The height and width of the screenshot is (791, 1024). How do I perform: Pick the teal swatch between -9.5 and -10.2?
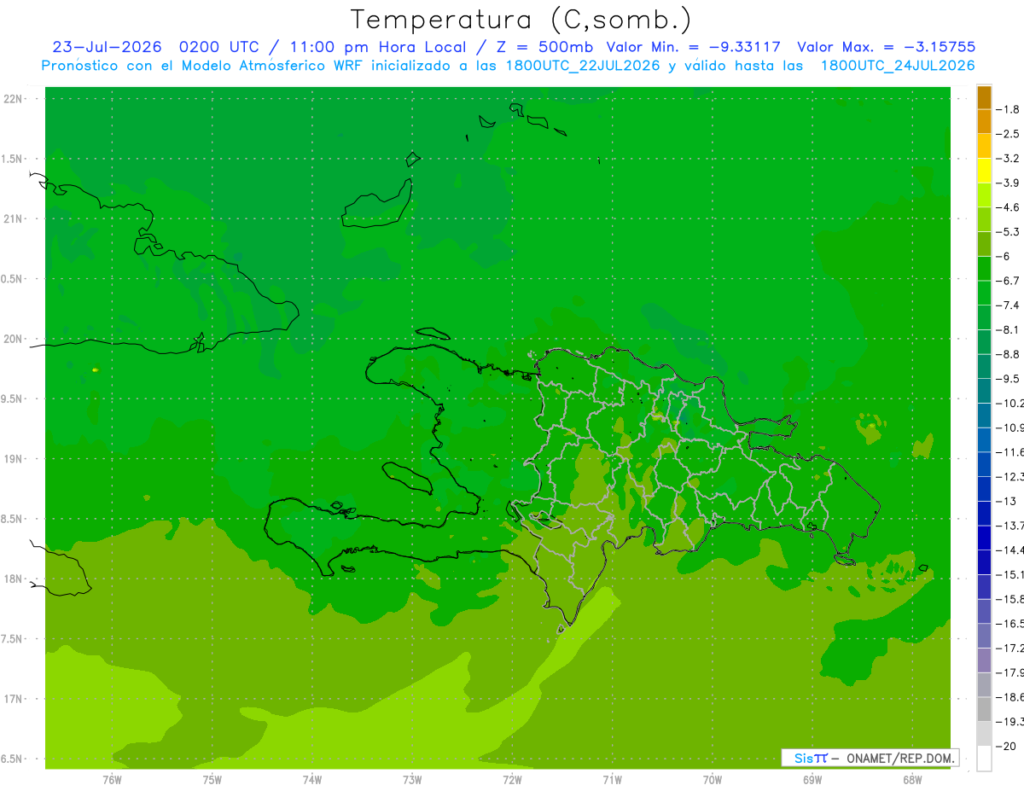pyautogui.click(x=984, y=391)
